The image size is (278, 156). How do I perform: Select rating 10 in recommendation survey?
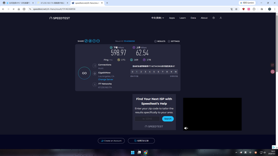(176, 72)
